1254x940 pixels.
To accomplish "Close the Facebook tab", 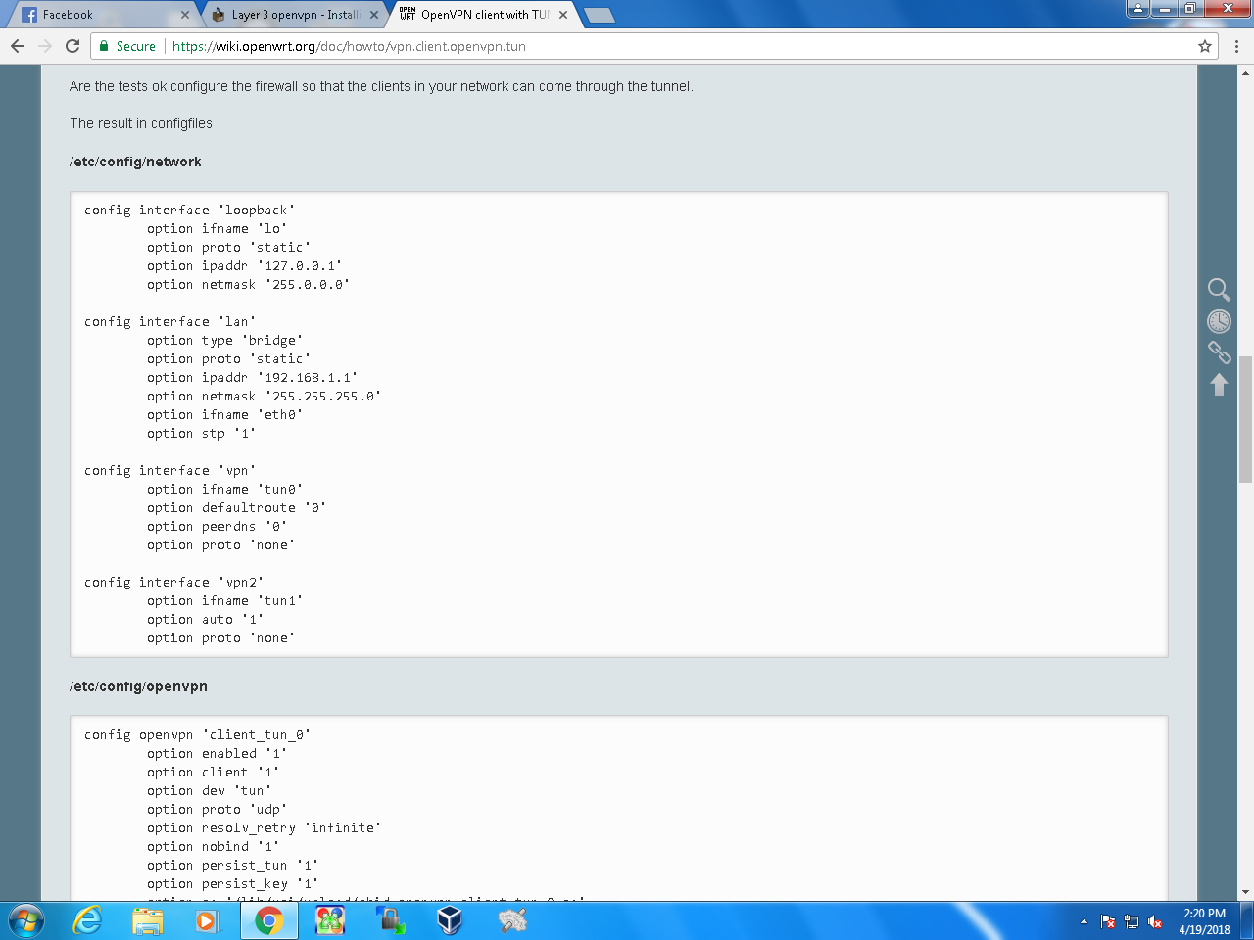I will pyautogui.click(x=185, y=15).
